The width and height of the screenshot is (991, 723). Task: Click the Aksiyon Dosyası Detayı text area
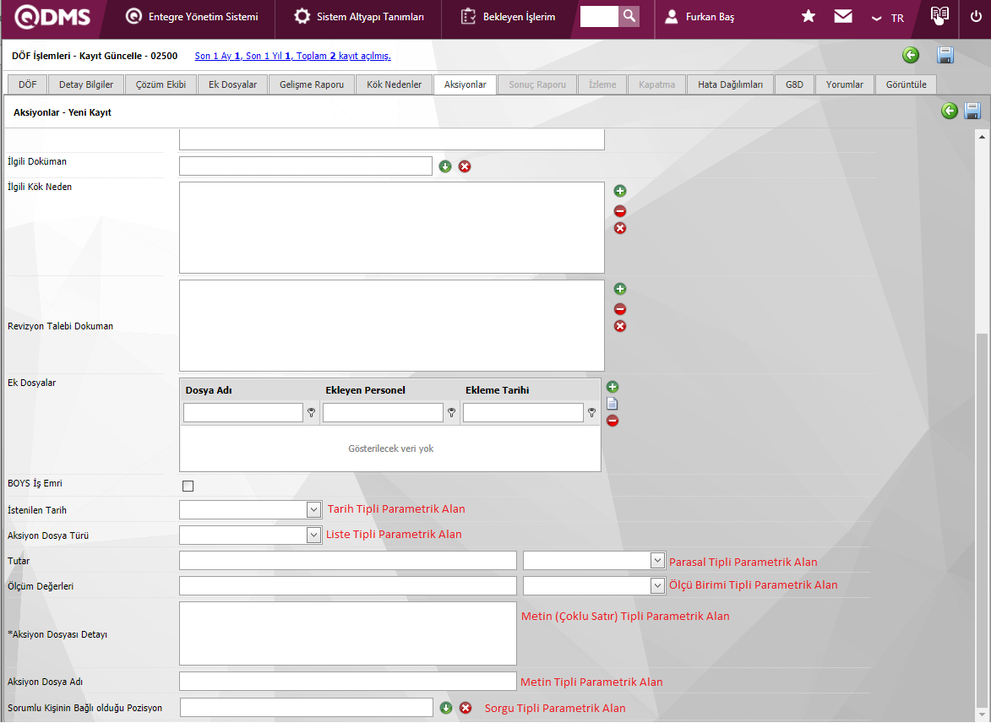(347, 633)
